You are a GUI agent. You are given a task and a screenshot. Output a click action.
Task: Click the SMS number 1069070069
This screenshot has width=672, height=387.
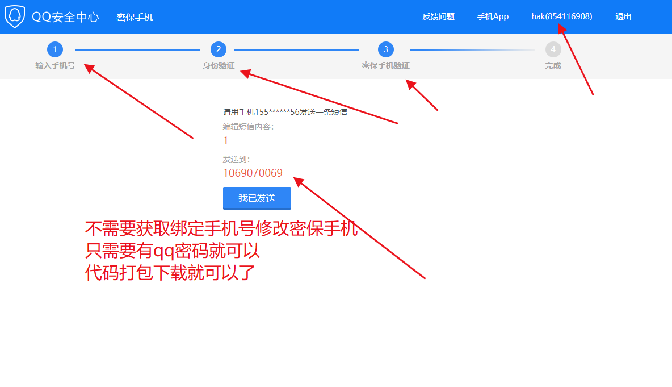252,173
